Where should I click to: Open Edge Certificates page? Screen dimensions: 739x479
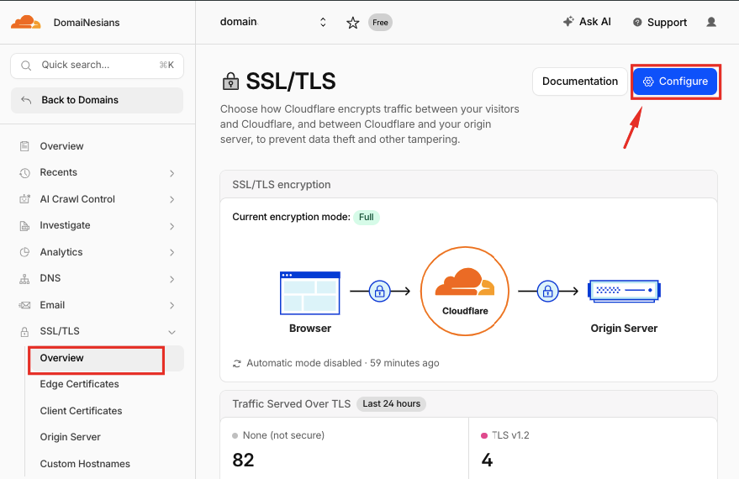point(79,384)
